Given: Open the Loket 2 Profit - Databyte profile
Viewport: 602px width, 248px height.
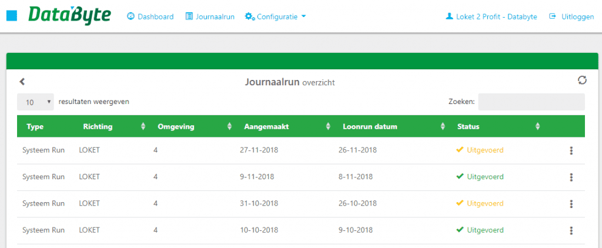Looking at the screenshot, I should pyautogui.click(x=491, y=16).
